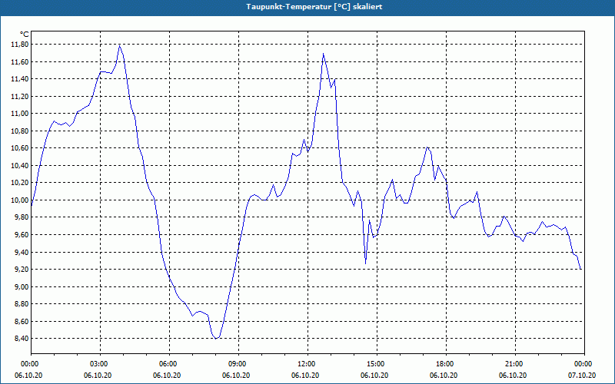Click the 11,80 y-axis value
Image resolution: width=615 pixels, height=384 pixels.
20,45
